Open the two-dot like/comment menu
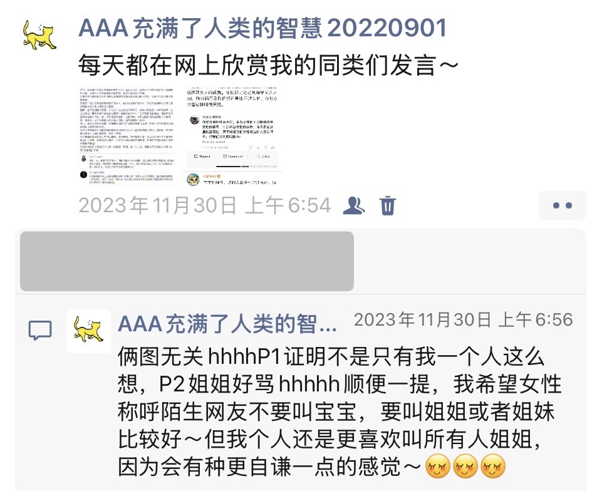Viewport: 597px width, 491px height. (563, 205)
